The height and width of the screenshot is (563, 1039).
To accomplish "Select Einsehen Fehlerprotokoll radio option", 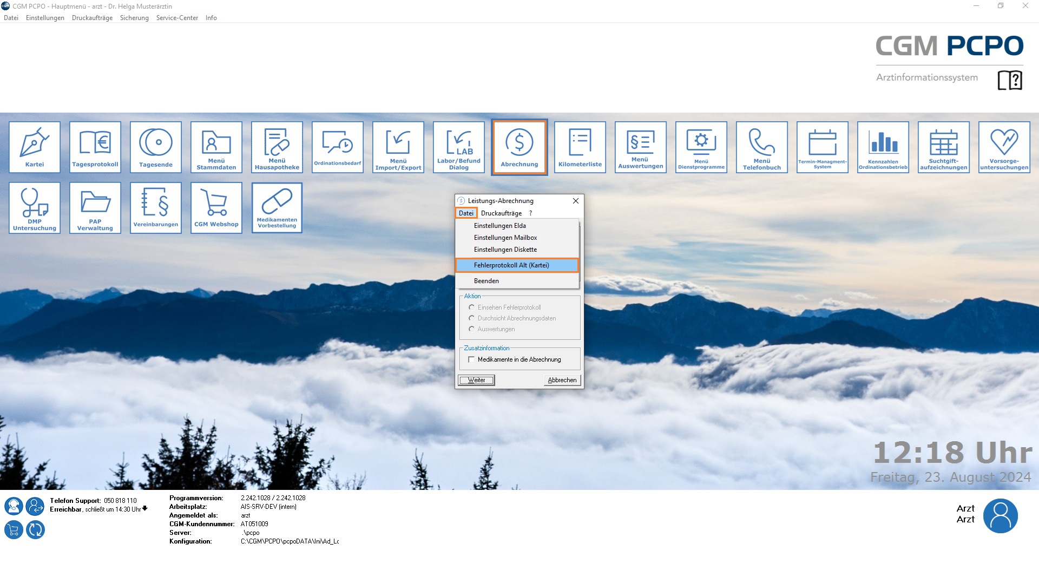I will coord(471,307).
